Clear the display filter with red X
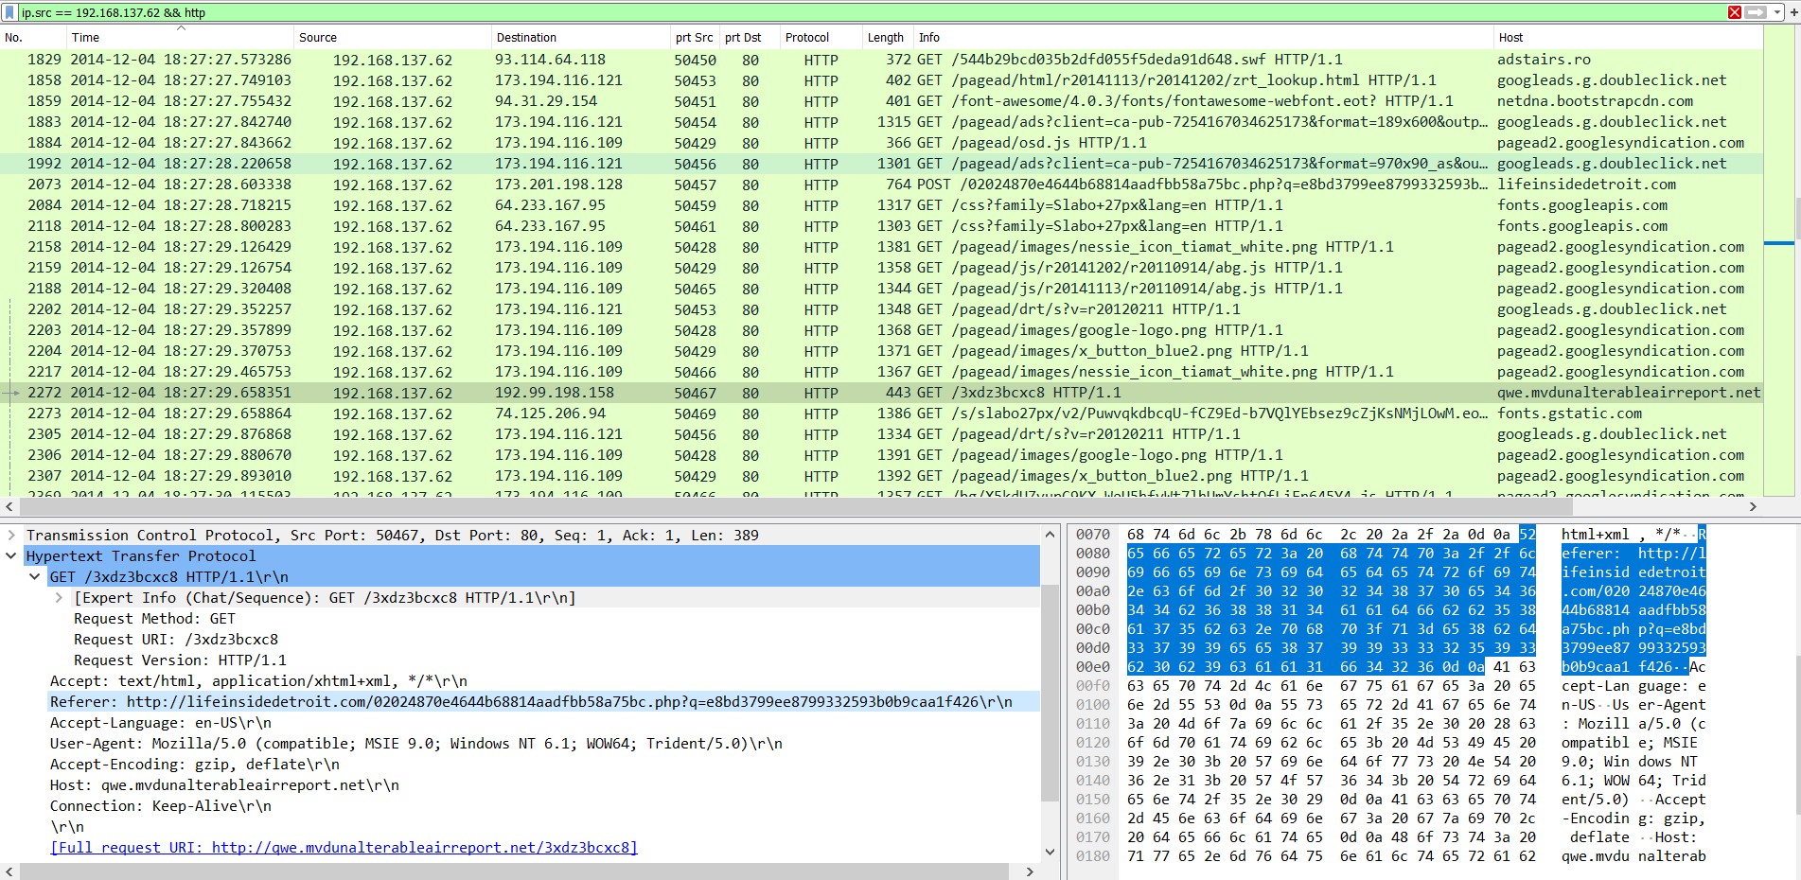1801x880 pixels. [x=1735, y=12]
